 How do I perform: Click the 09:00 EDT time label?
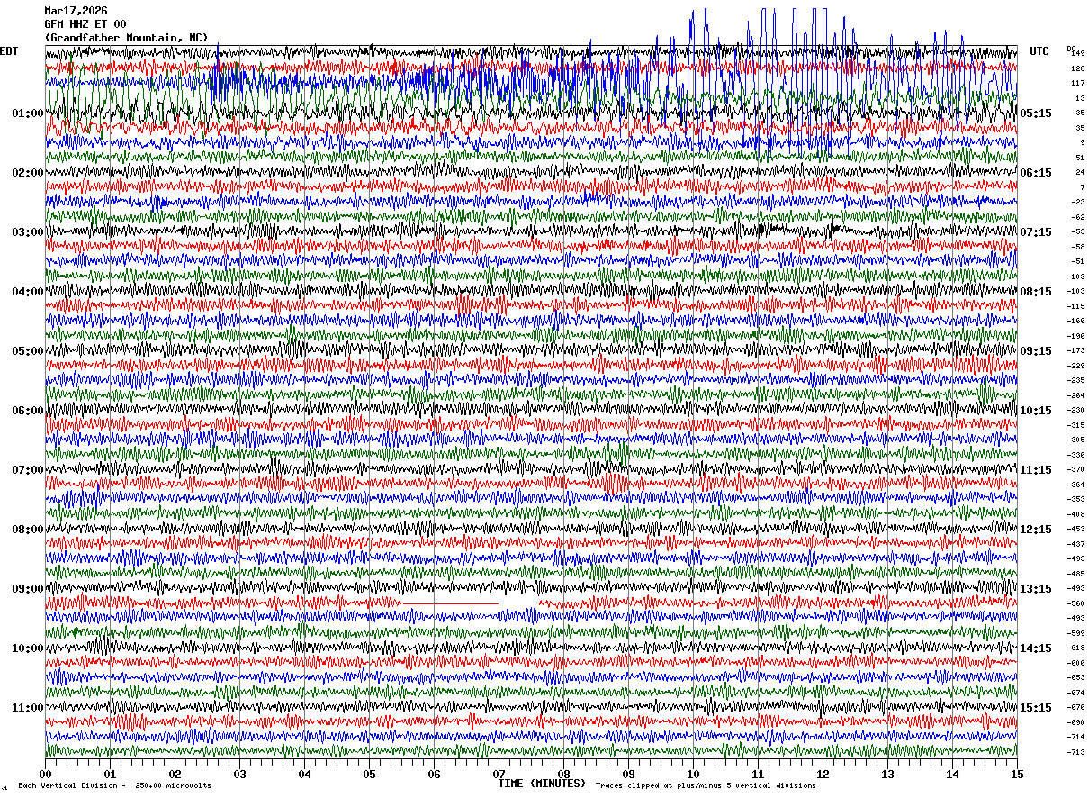(x=28, y=589)
